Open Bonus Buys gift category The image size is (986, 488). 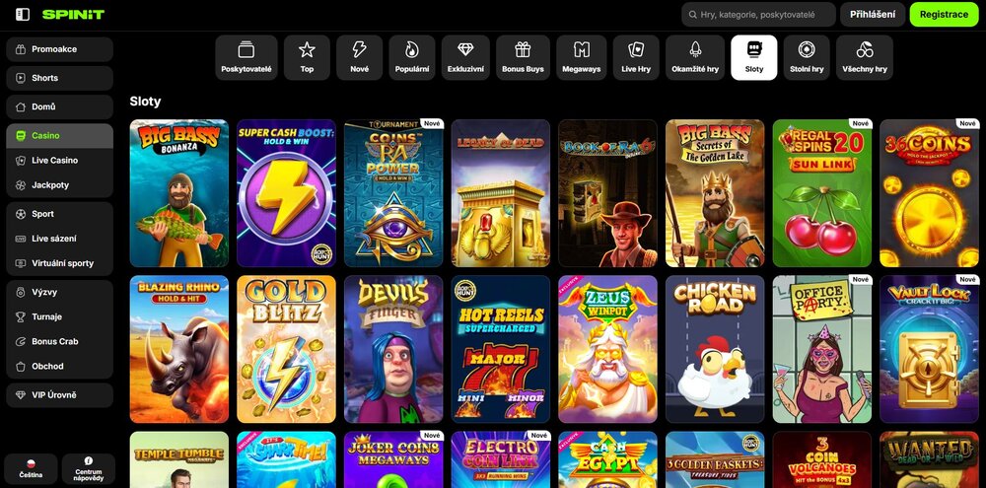523,57
